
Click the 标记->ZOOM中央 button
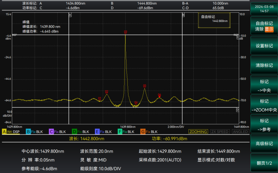pyautogui.click(x=264, y=104)
